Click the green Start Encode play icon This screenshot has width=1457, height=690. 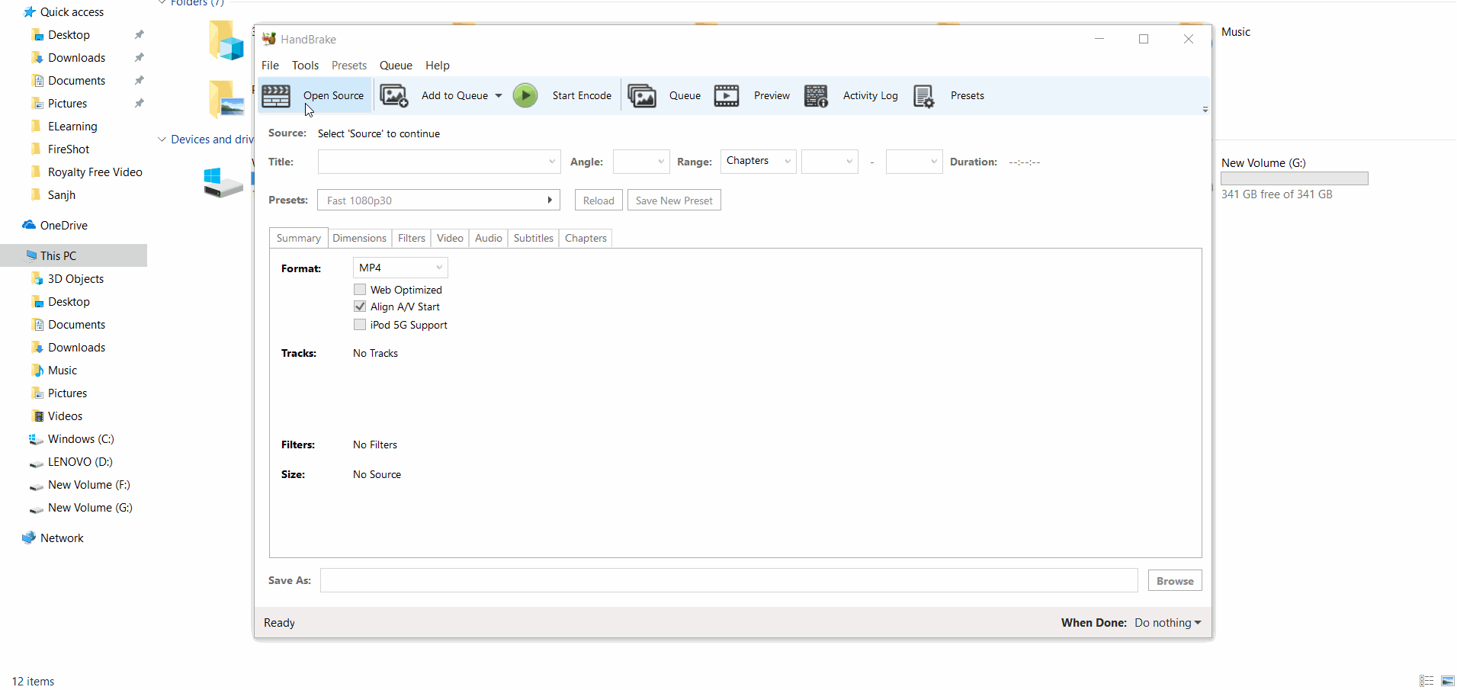click(x=525, y=96)
